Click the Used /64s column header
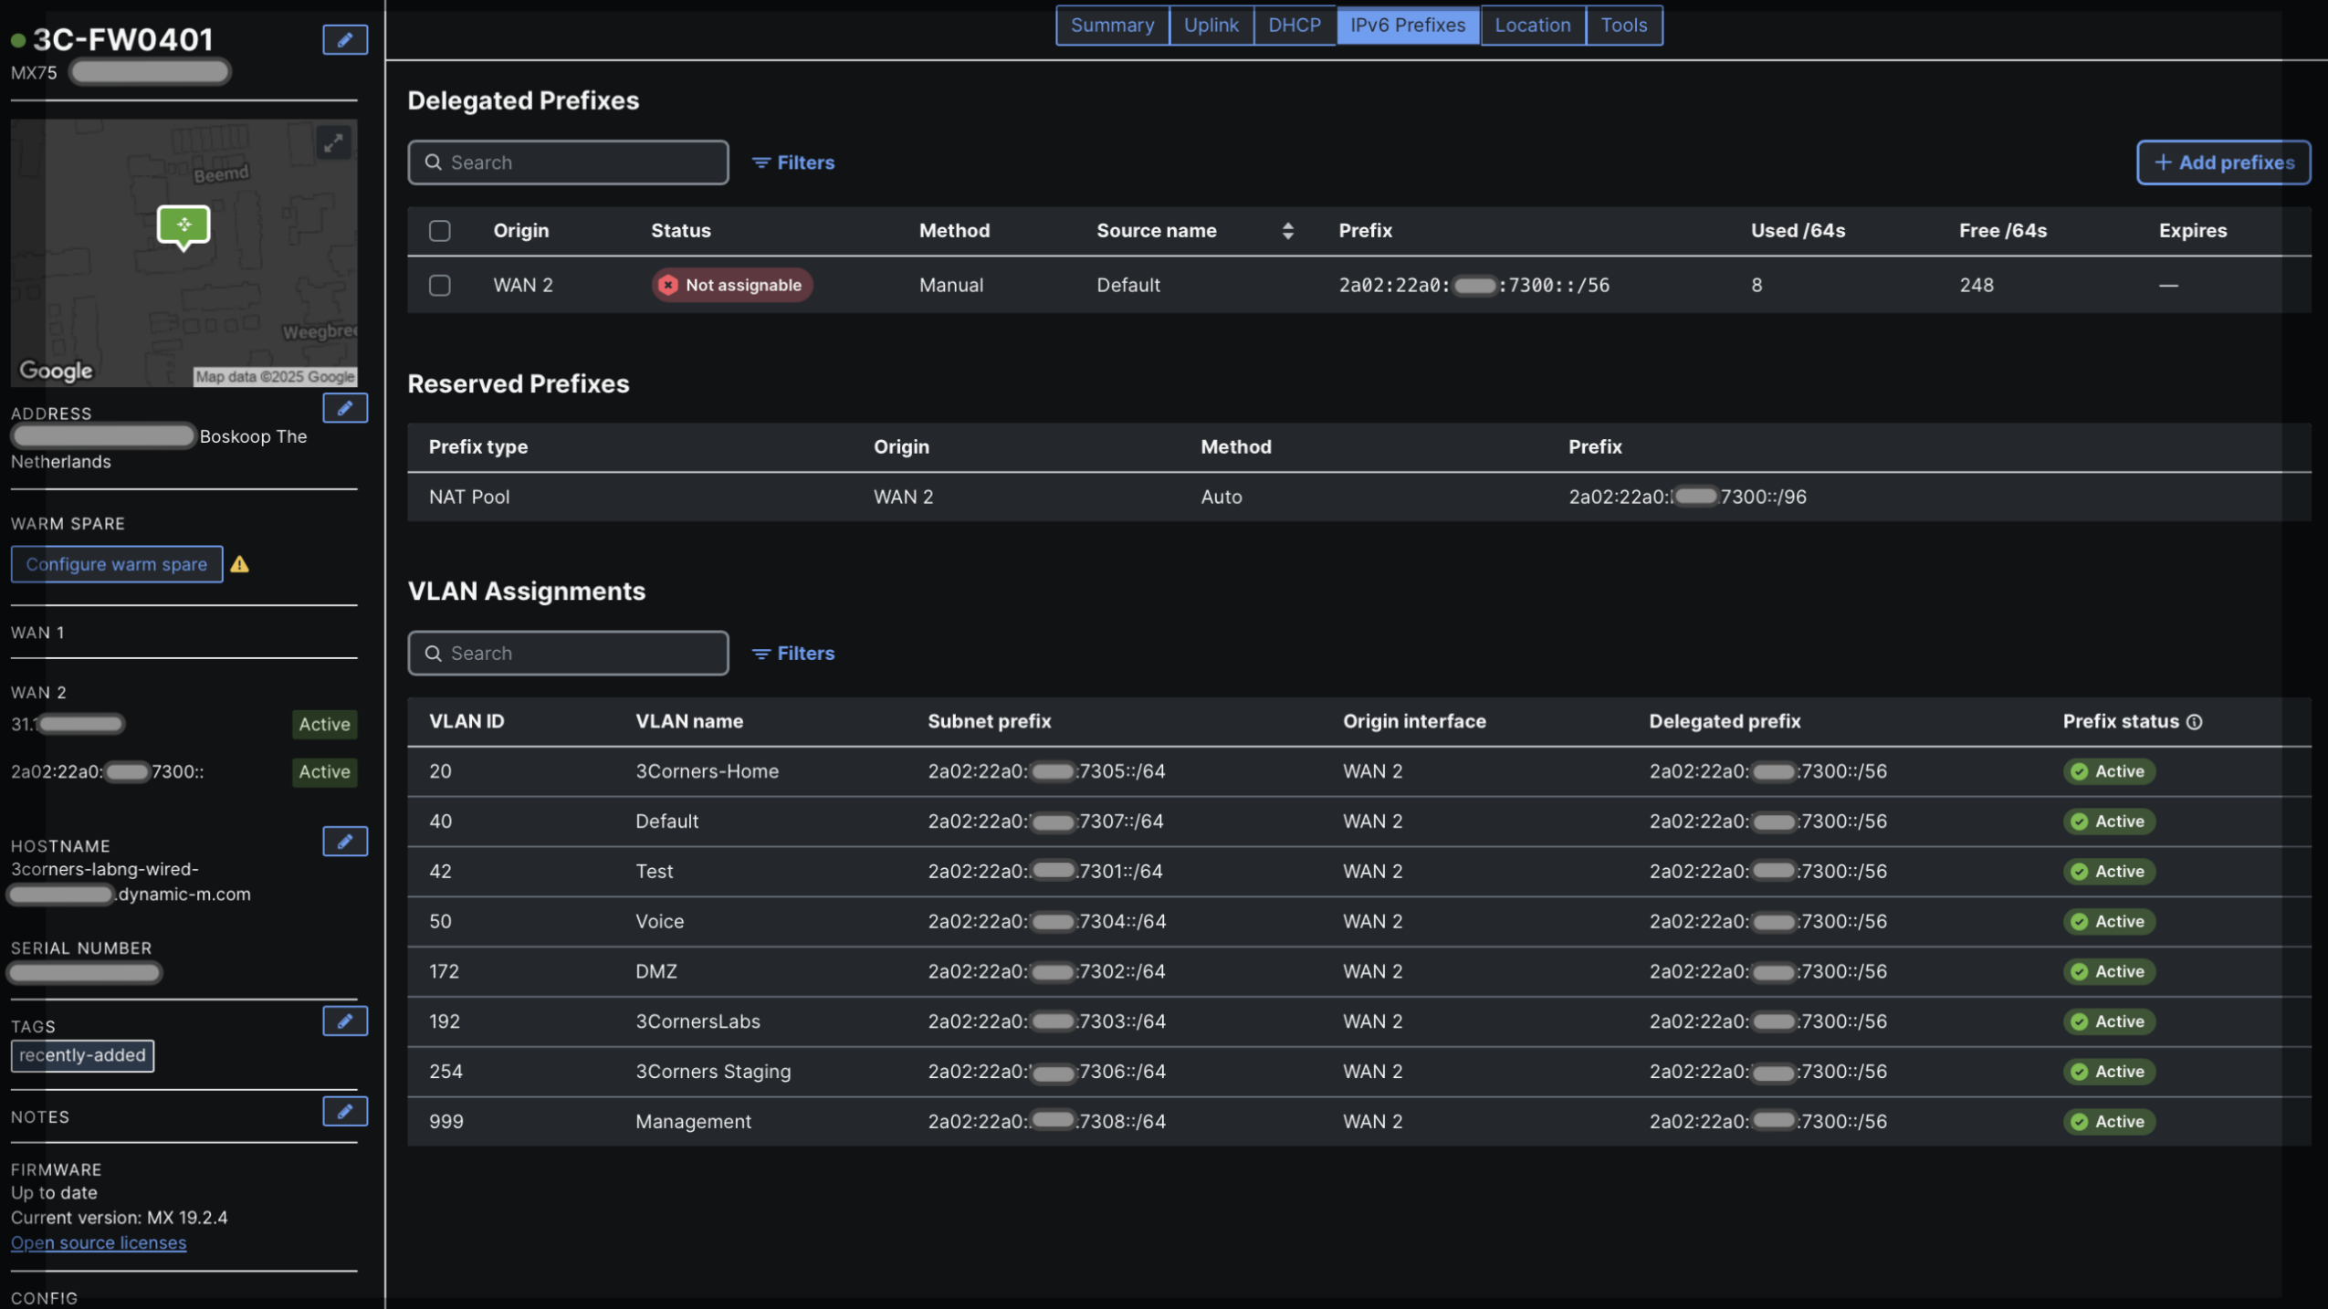 pos(1797,231)
